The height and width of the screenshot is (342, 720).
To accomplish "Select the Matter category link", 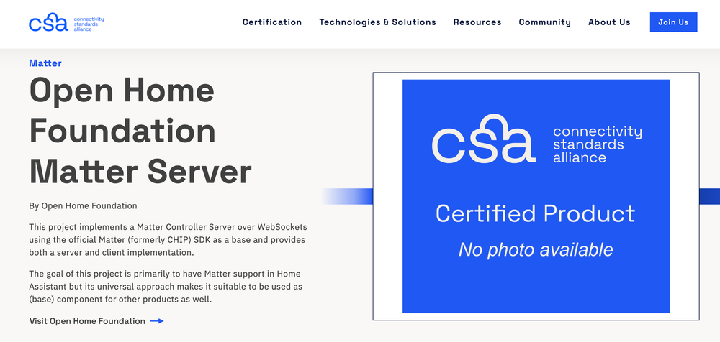I will [45, 63].
